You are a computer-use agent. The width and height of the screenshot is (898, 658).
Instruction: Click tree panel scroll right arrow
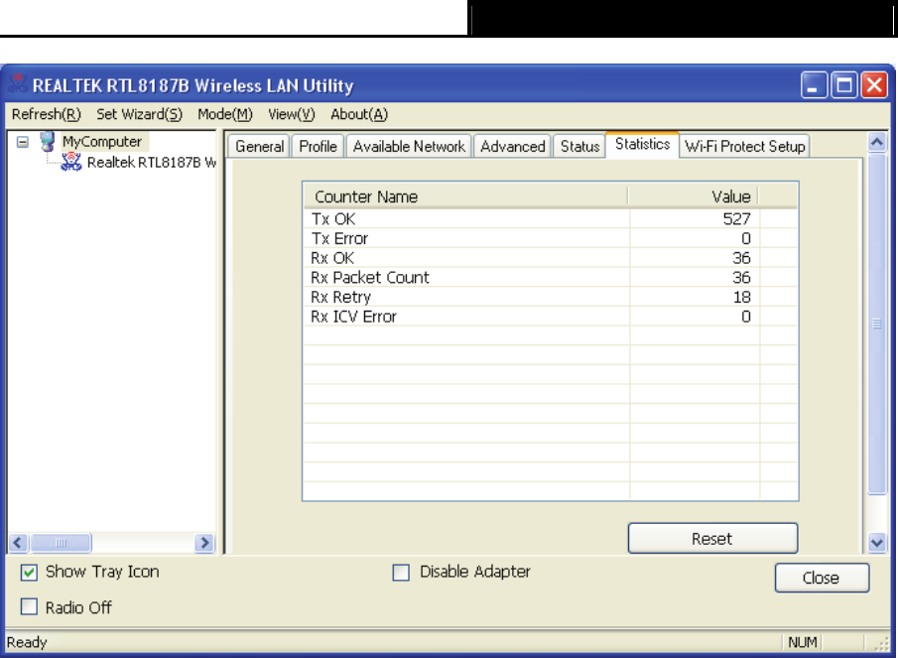pyautogui.click(x=203, y=542)
